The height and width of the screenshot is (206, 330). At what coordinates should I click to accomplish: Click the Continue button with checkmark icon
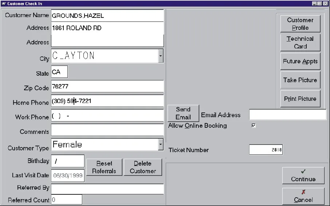pos(303,175)
